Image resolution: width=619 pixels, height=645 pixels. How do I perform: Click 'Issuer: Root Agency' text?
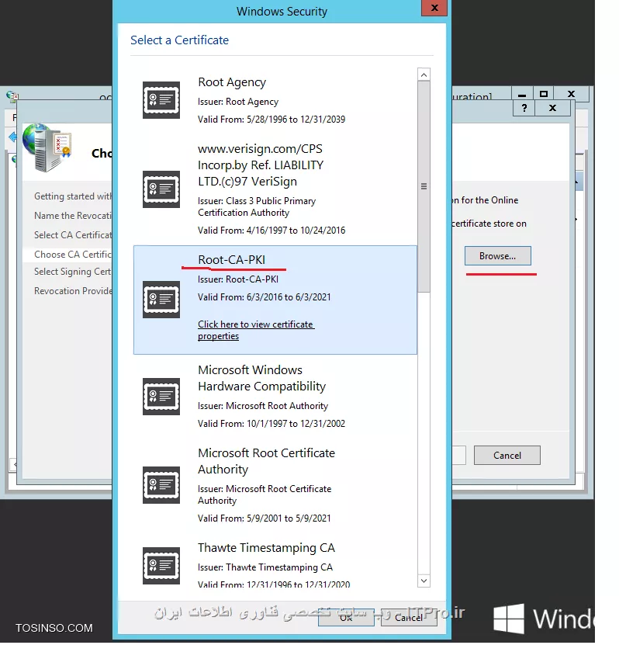tap(238, 102)
